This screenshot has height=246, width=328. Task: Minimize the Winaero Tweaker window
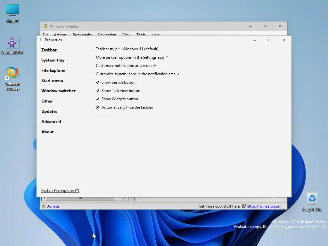click(250, 26)
